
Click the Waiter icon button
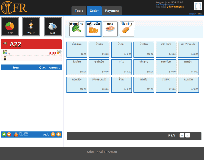click(31, 26)
